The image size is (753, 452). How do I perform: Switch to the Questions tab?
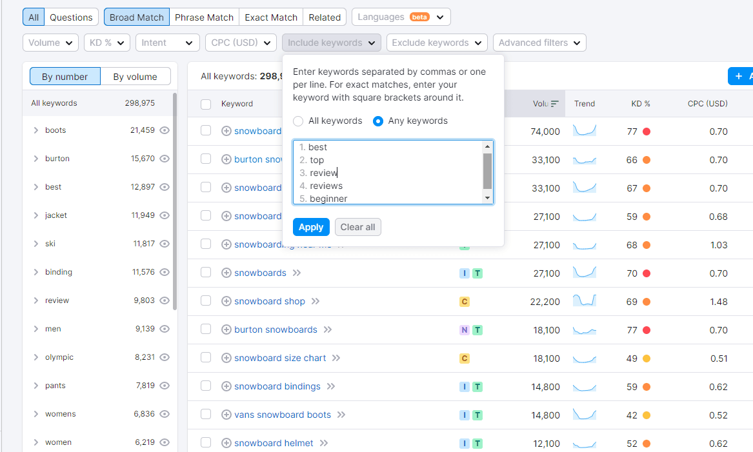point(71,17)
